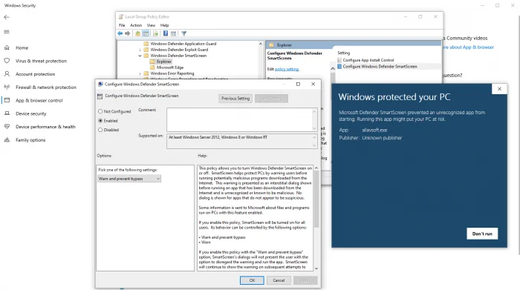Click the blue help icon in toolbar
Image resolution: width=520 pixels, height=290 pixels.
pyautogui.click(x=166, y=33)
